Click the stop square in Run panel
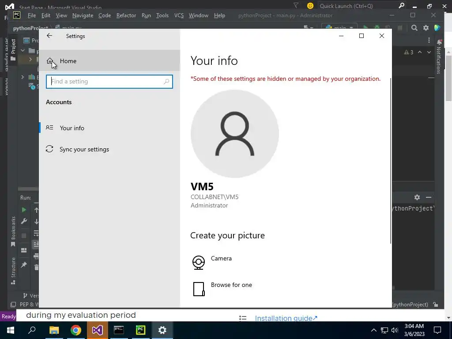The height and width of the screenshot is (339, 452). 24,236
